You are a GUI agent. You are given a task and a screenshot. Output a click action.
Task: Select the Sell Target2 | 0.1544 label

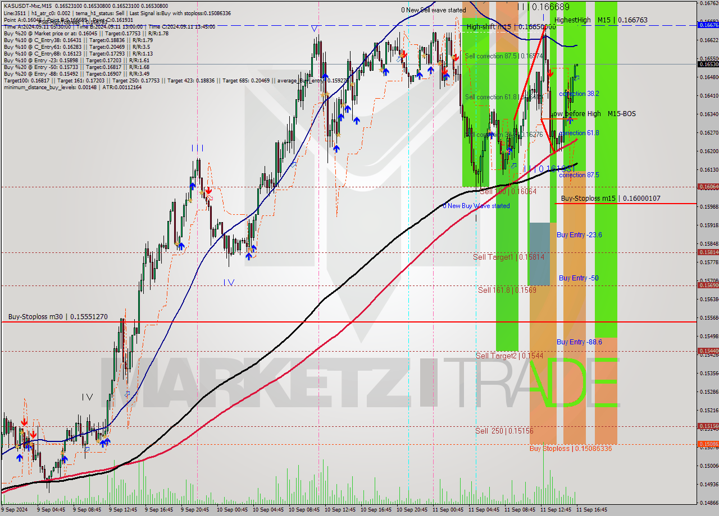509,356
